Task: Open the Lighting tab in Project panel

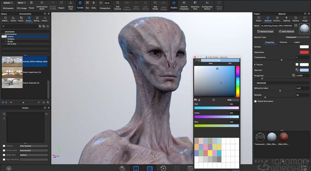Action: tap(286, 19)
